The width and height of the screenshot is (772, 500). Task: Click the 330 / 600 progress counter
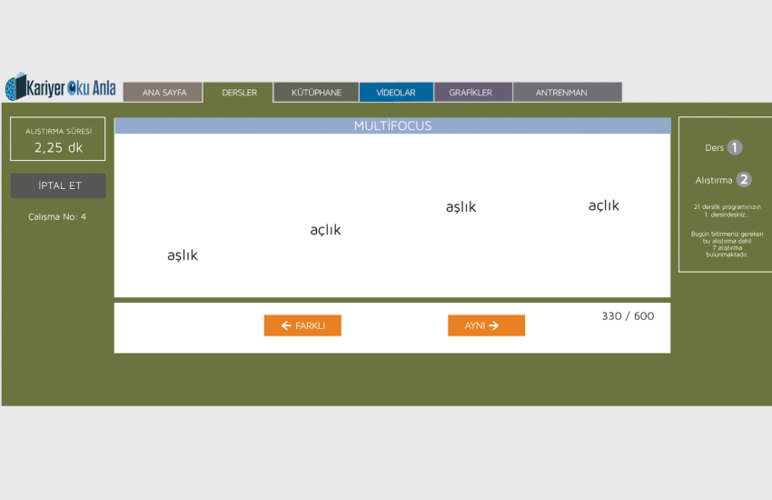(x=627, y=316)
